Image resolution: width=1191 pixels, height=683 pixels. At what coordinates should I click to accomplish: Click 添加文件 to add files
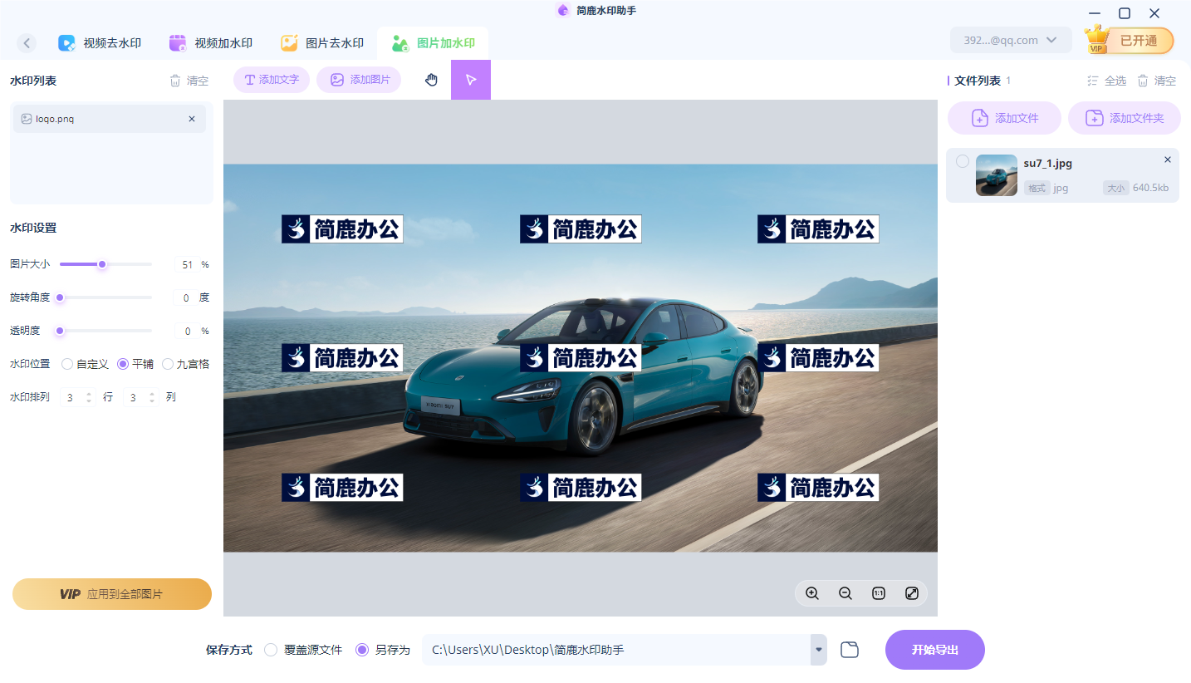(x=1004, y=117)
